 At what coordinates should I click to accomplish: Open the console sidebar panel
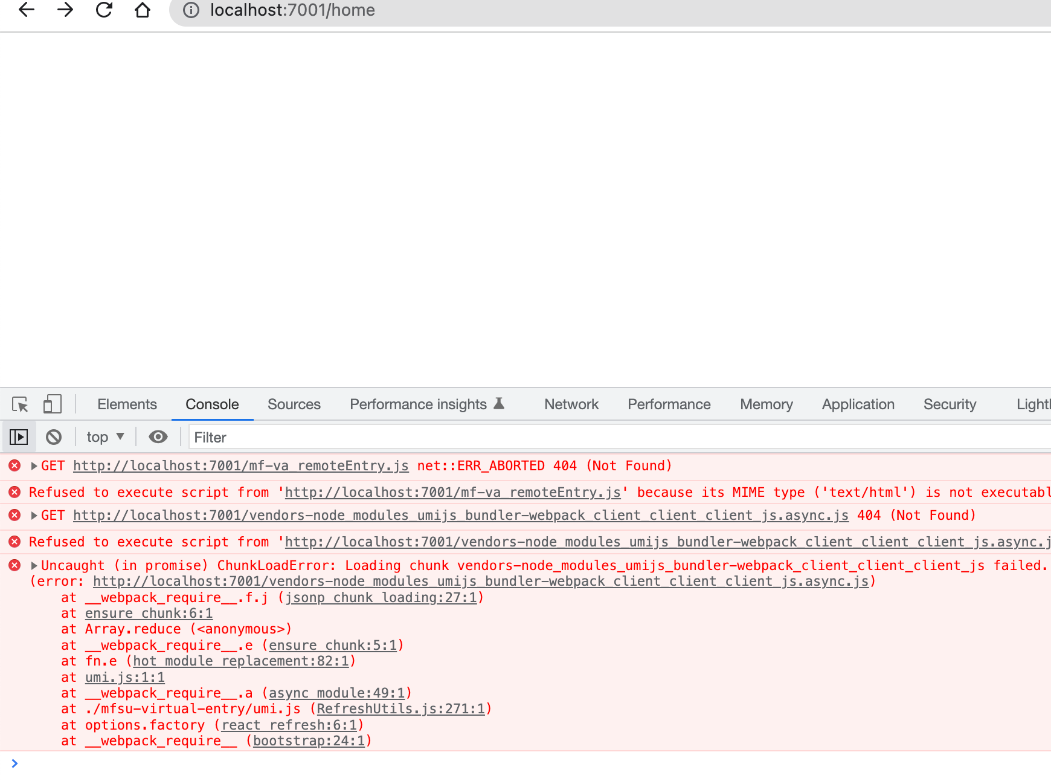tap(19, 436)
